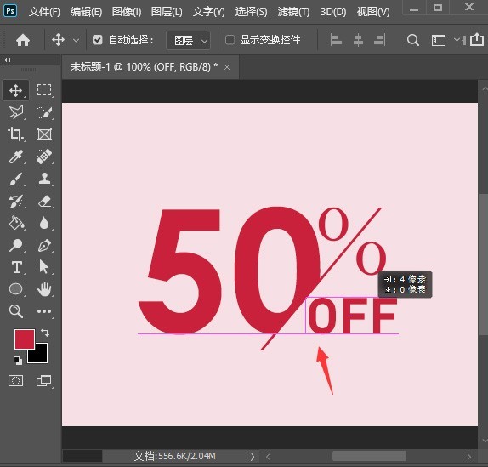
Task: Open the 3D(D) menu
Action: (333, 12)
